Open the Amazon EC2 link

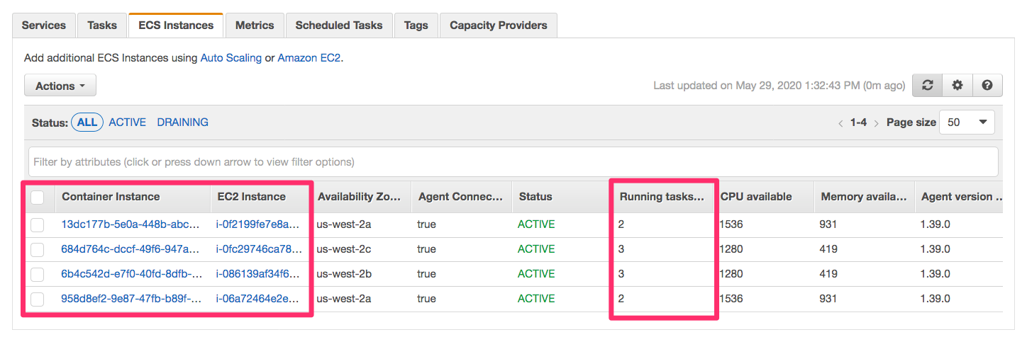point(309,58)
